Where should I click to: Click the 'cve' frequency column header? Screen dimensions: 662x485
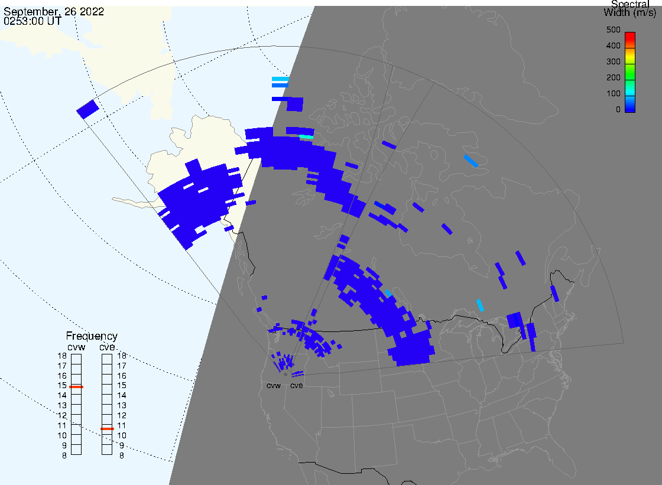(107, 347)
